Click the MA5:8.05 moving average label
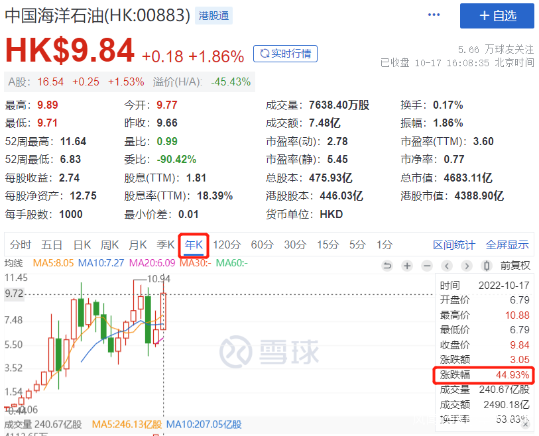Image resolution: width=539 pixels, height=436 pixels. coord(53,263)
